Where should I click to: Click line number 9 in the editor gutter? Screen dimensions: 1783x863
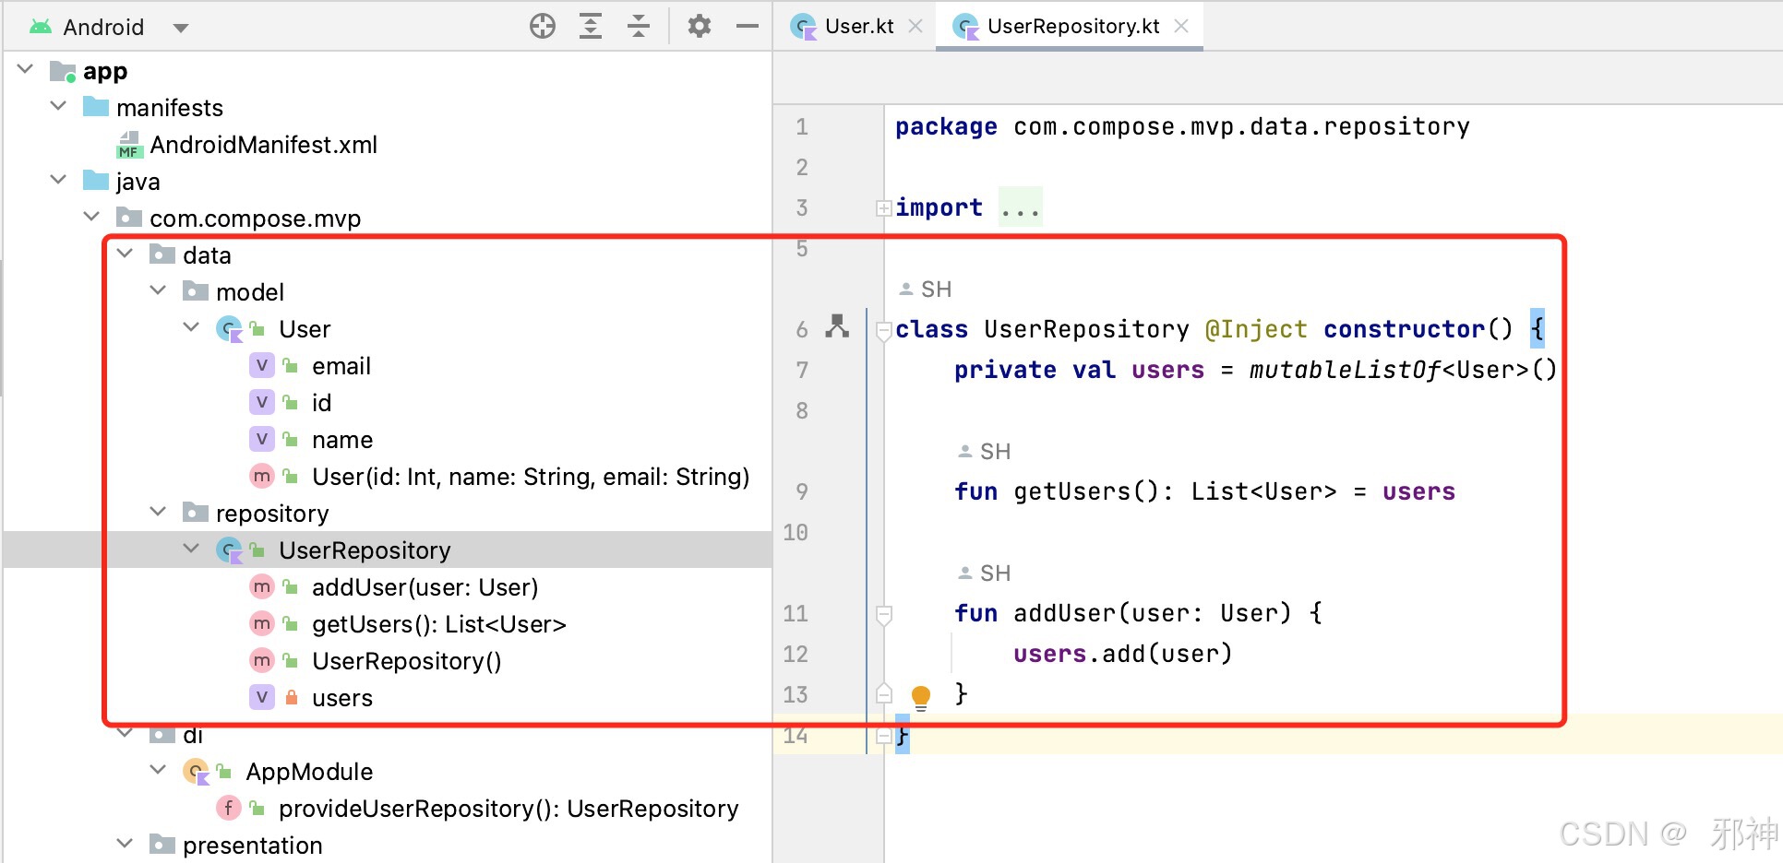(801, 491)
